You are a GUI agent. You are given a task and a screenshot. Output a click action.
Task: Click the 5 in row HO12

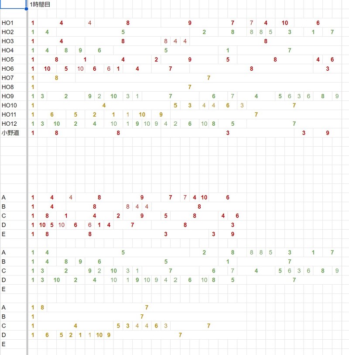233,124
